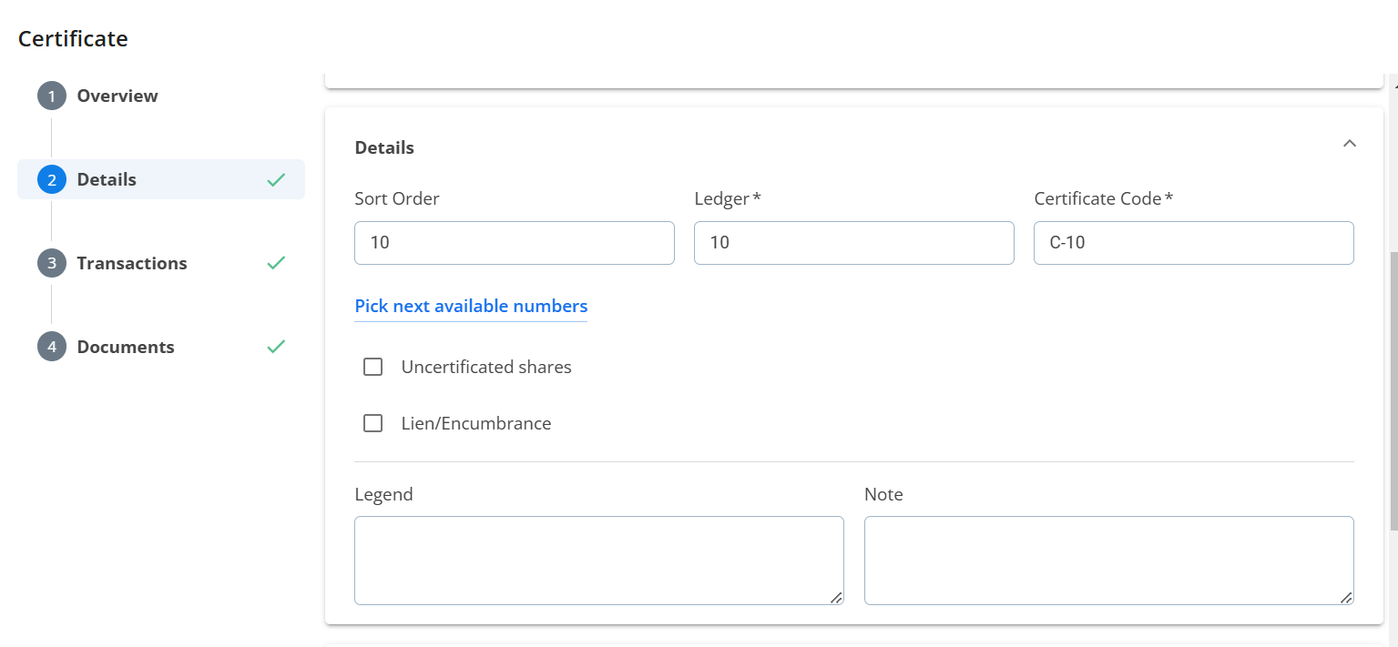The height and width of the screenshot is (647, 1398).
Task: Go to the Transactions step
Action: pos(132,264)
